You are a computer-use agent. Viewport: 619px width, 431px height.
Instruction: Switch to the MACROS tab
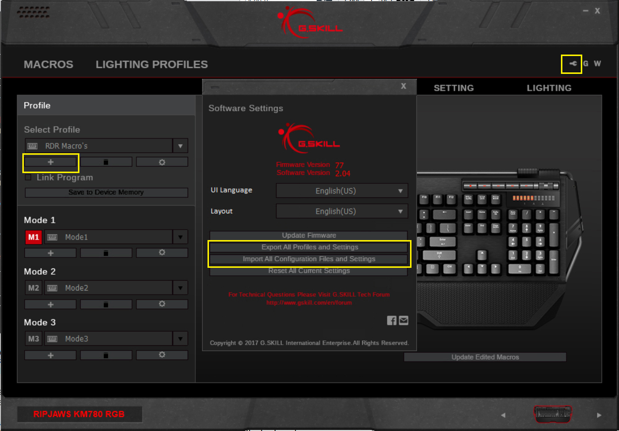49,64
